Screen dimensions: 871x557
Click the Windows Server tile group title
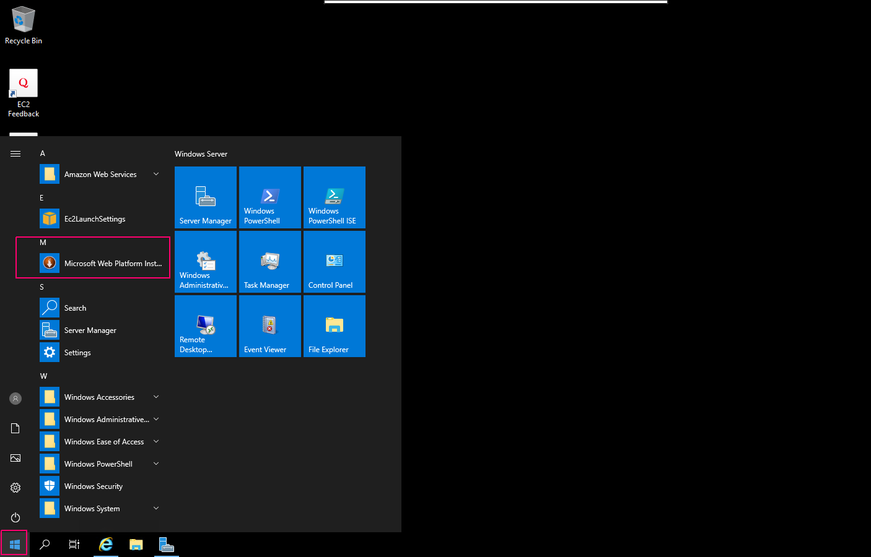[x=201, y=154]
